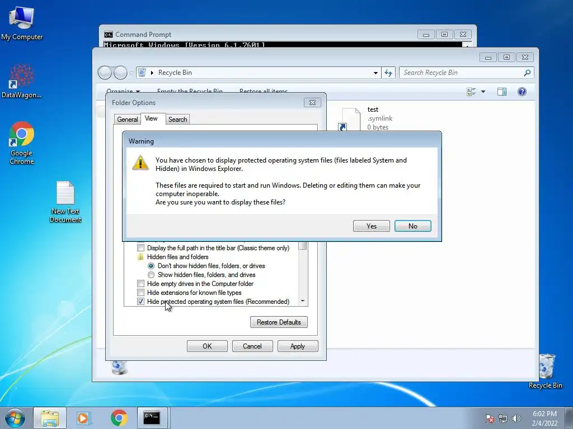Click the taskbar clock showing 6:02 PM
Screen dimensions: 573x429
tap(544, 418)
